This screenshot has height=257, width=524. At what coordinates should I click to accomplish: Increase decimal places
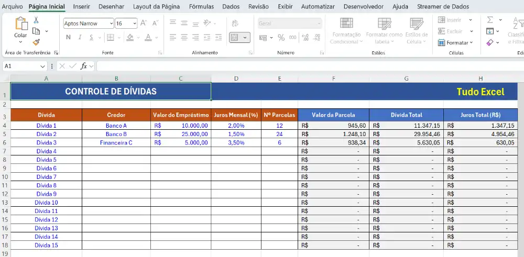305,37
